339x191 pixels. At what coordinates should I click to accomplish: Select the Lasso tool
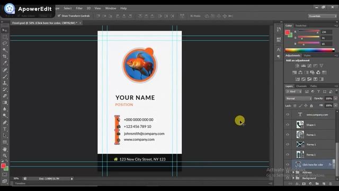tap(5, 44)
